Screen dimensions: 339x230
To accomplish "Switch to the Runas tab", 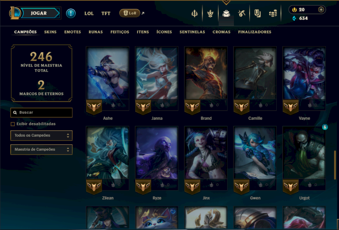I will pyautogui.click(x=96, y=32).
